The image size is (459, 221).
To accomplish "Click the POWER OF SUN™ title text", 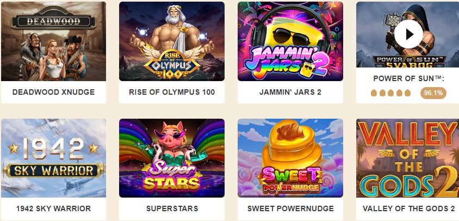I will coord(408,78).
